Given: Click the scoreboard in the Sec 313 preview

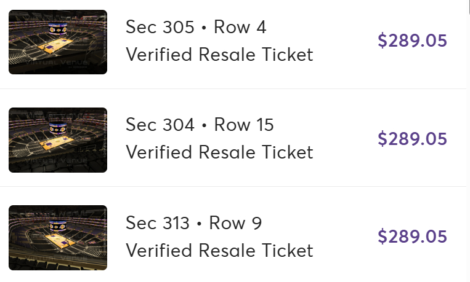Looking at the screenshot, I should (59, 226).
